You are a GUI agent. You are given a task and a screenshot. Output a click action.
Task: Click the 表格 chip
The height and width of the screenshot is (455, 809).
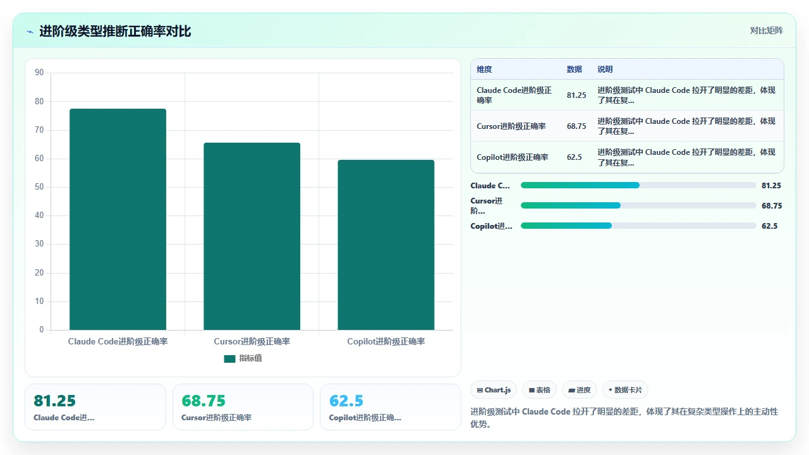coord(539,390)
